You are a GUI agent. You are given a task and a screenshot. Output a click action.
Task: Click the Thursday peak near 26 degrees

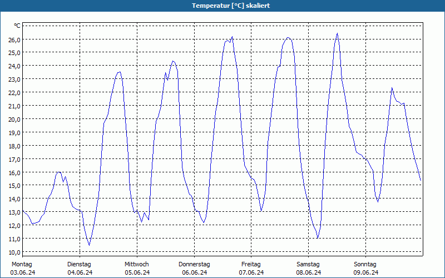[x=232, y=37]
